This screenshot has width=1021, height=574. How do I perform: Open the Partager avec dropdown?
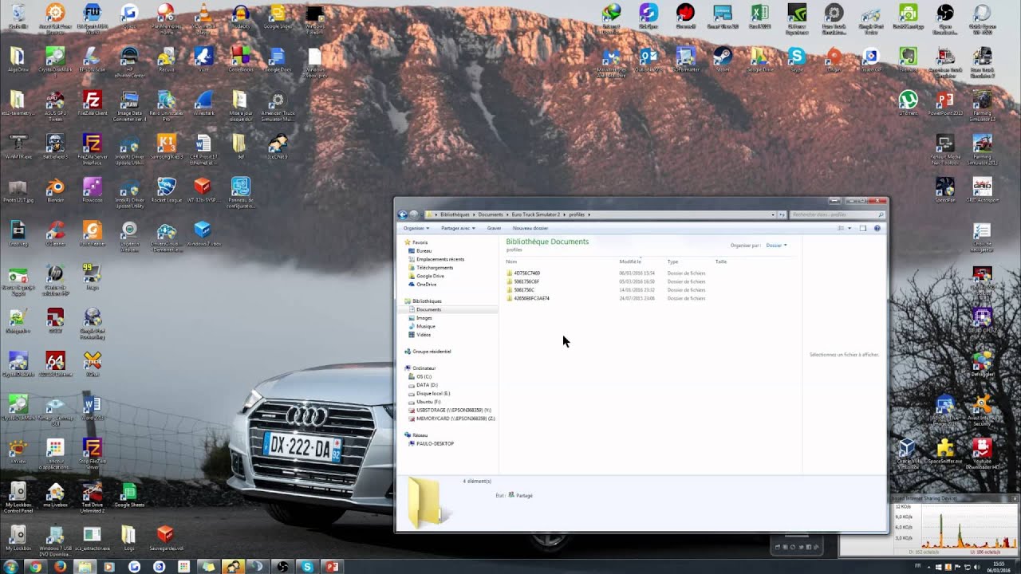coord(458,228)
